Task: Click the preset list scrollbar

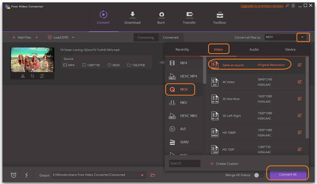Action: tap(307, 98)
